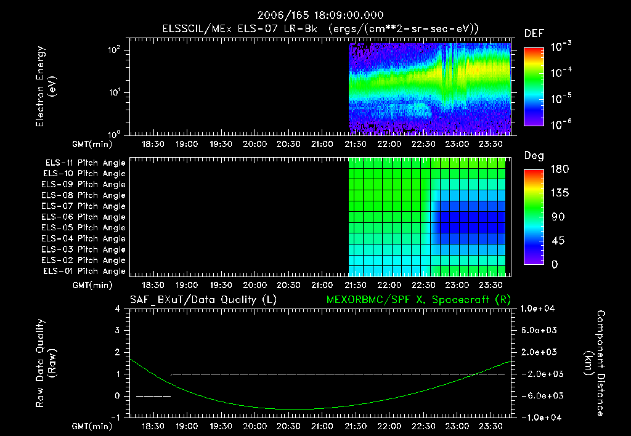Click the 135 value on Deg scale
631x436 pixels.
[x=560, y=193]
